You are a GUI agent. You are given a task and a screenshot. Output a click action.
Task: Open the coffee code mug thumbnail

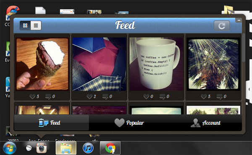pos(156,64)
